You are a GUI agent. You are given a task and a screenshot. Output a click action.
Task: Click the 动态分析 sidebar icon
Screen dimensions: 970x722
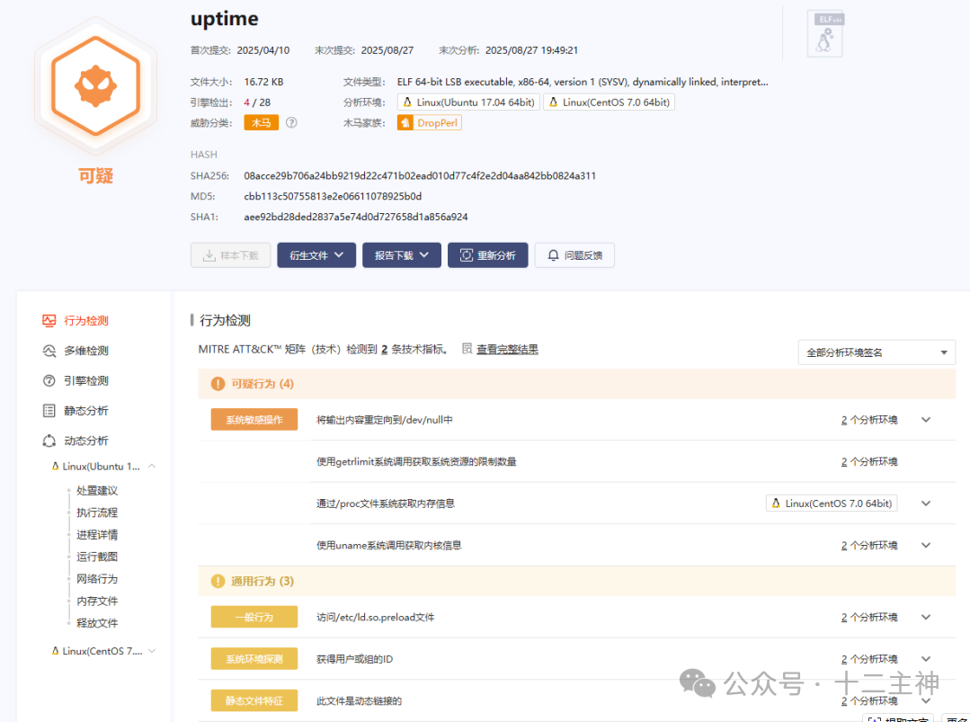pyautogui.click(x=49, y=440)
